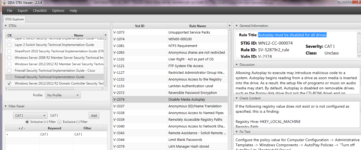Collapse the General Information section
The width and height of the screenshot is (361, 150).
[x=237, y=26]
